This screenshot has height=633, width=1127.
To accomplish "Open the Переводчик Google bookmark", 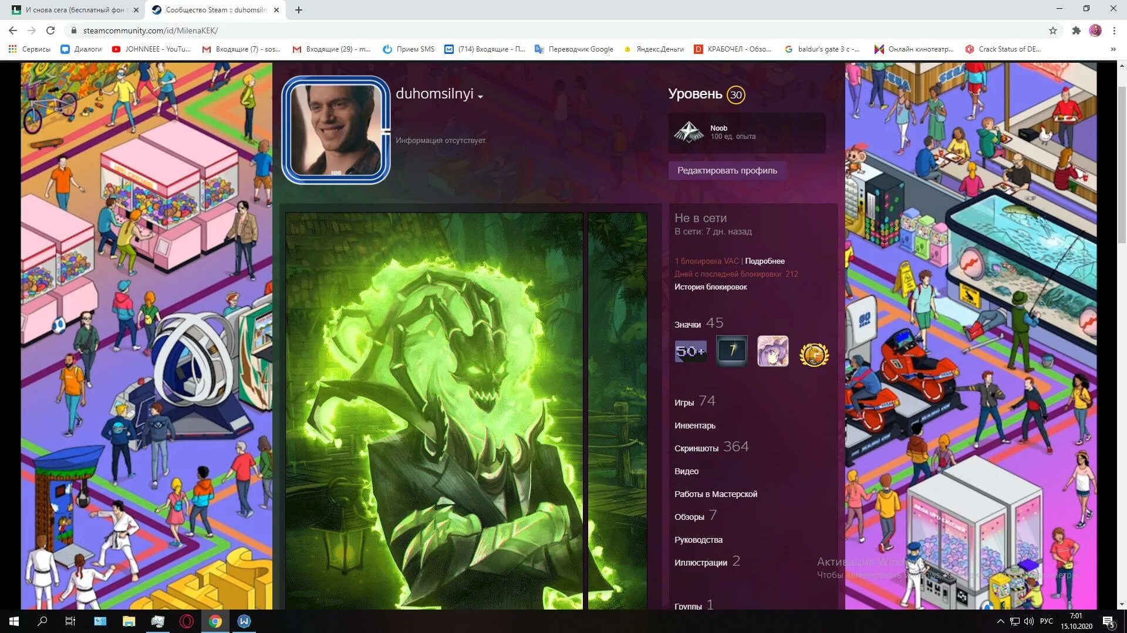I will coord(574,49).
